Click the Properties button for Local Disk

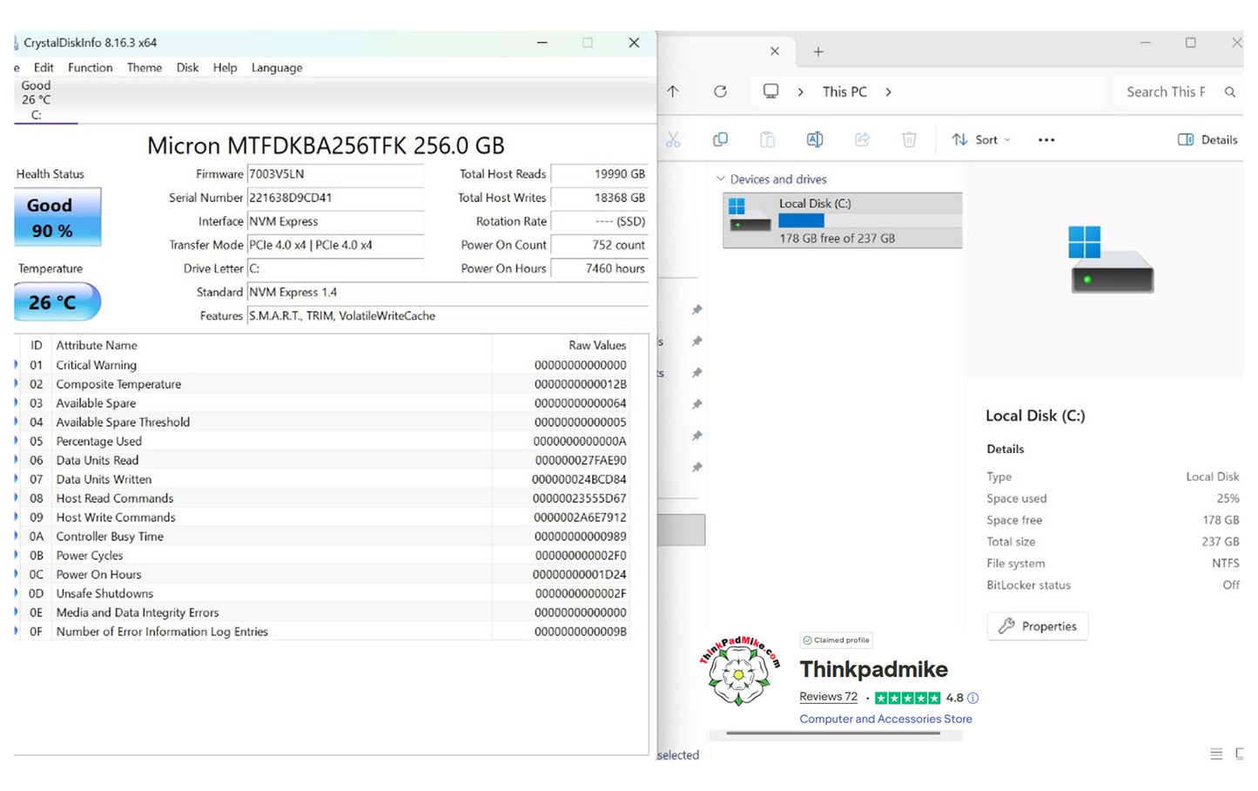click(x=1038, y=625)
